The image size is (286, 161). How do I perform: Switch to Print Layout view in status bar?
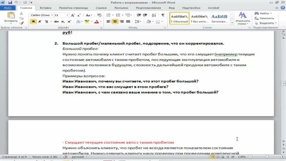(212, 157)
